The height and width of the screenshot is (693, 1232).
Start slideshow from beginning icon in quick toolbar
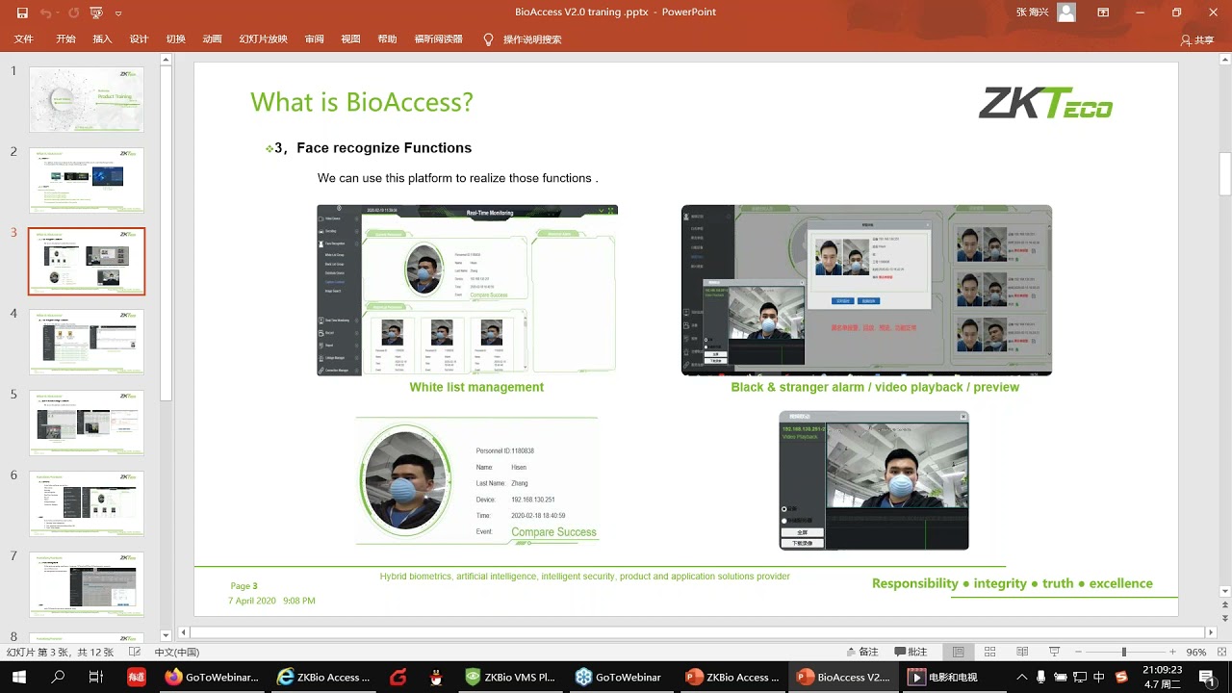tap(96, 13)
